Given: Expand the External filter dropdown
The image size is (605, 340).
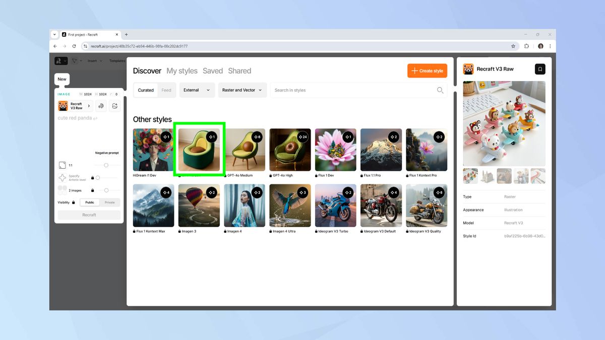Looking at the screenshot, I should 197,90.
